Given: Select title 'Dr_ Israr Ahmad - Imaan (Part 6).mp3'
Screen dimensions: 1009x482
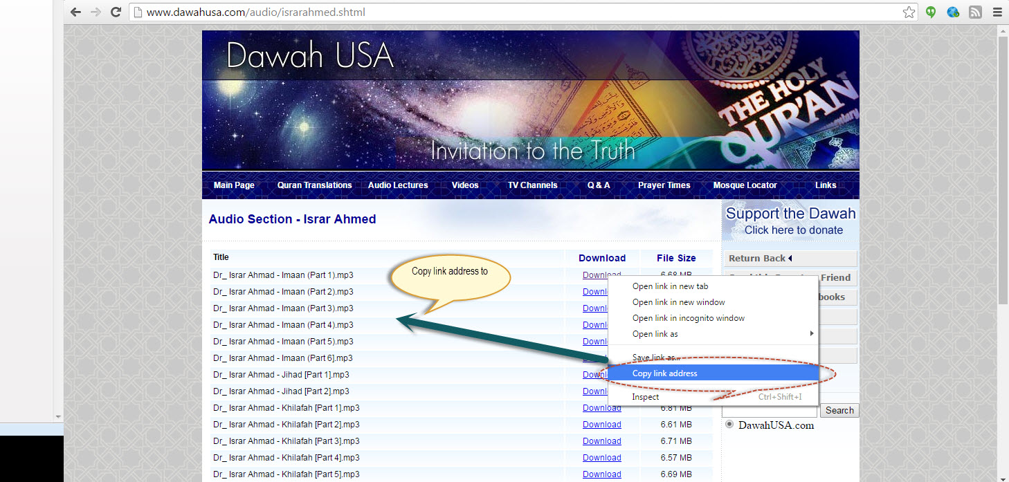Looking at the screenshot, I should 283,358.
